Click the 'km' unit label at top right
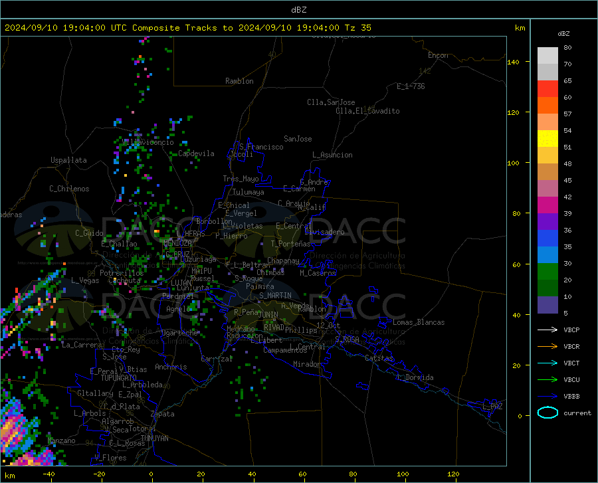Image resolution: width=598 pixels, height=483 pixels. click(520, 28)
